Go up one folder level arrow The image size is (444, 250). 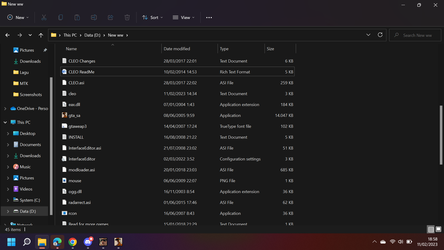click(41, 35)
